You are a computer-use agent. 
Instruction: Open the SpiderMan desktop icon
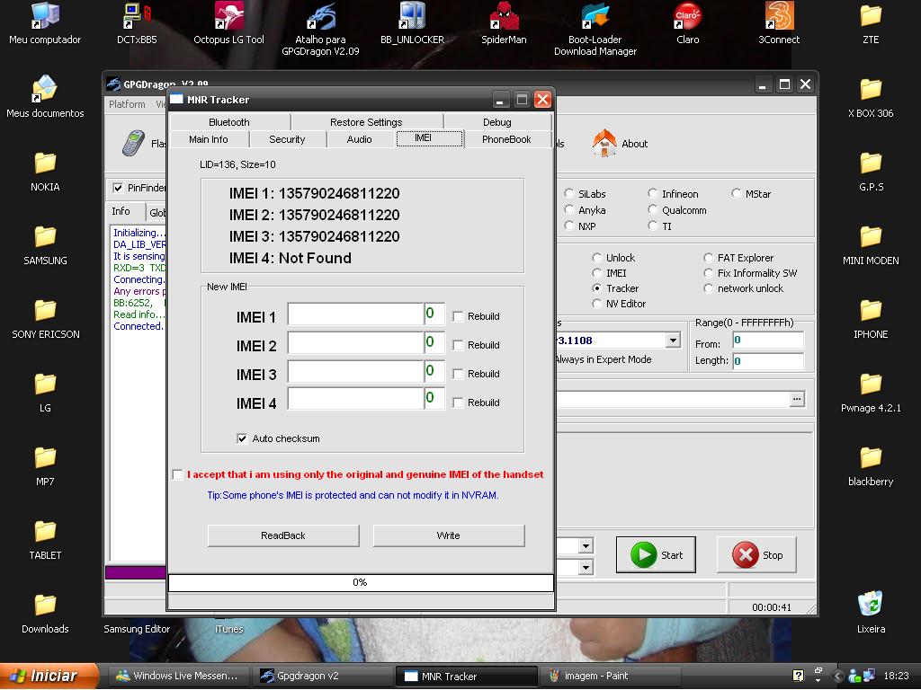504,23
